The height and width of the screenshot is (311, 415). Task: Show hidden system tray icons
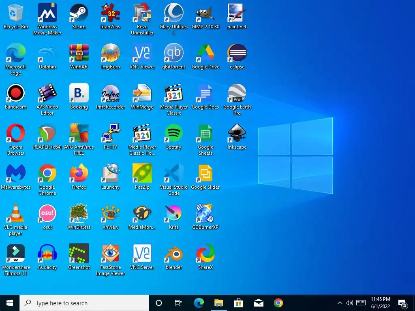340,303
